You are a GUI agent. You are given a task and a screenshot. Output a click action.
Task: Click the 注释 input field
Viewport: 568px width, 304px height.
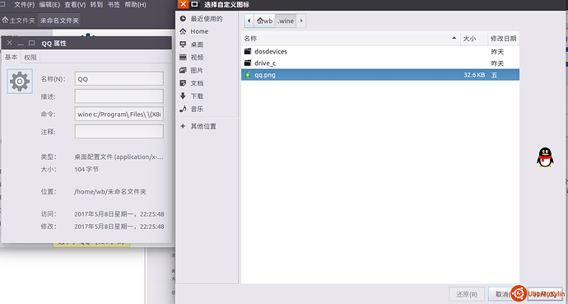click(x=119, y=132)
